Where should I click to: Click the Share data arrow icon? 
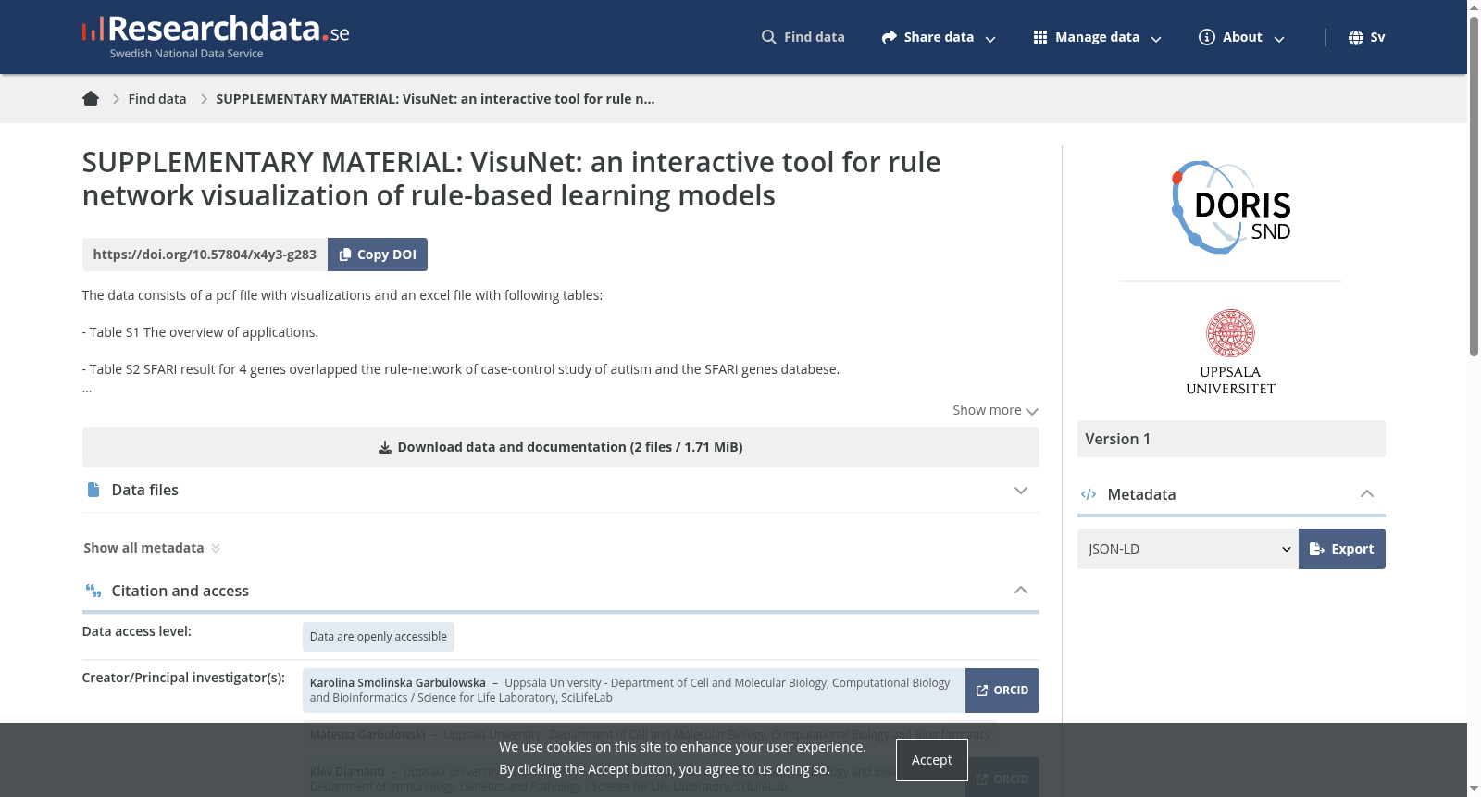coord(890,37)
